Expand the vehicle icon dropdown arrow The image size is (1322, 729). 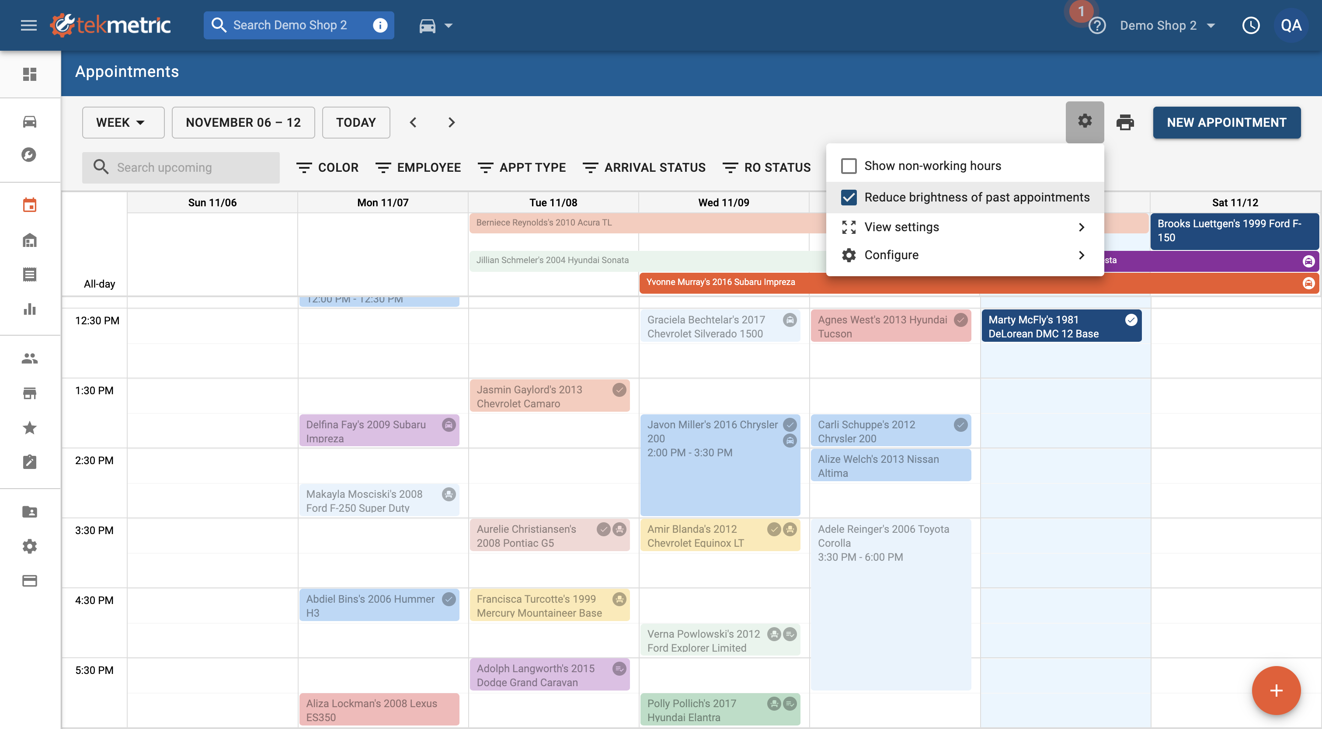click(x=448, y=25)
